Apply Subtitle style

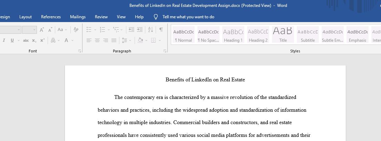tap(307, 35)
